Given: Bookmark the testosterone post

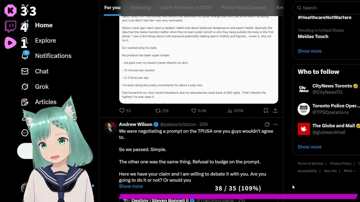Looking at the screenshot, I should pos(266,111).
